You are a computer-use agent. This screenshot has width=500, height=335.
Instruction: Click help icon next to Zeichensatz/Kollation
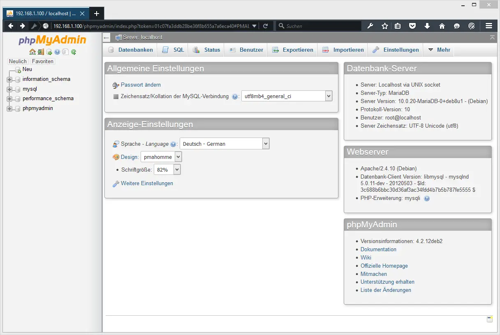coord(235,97)
